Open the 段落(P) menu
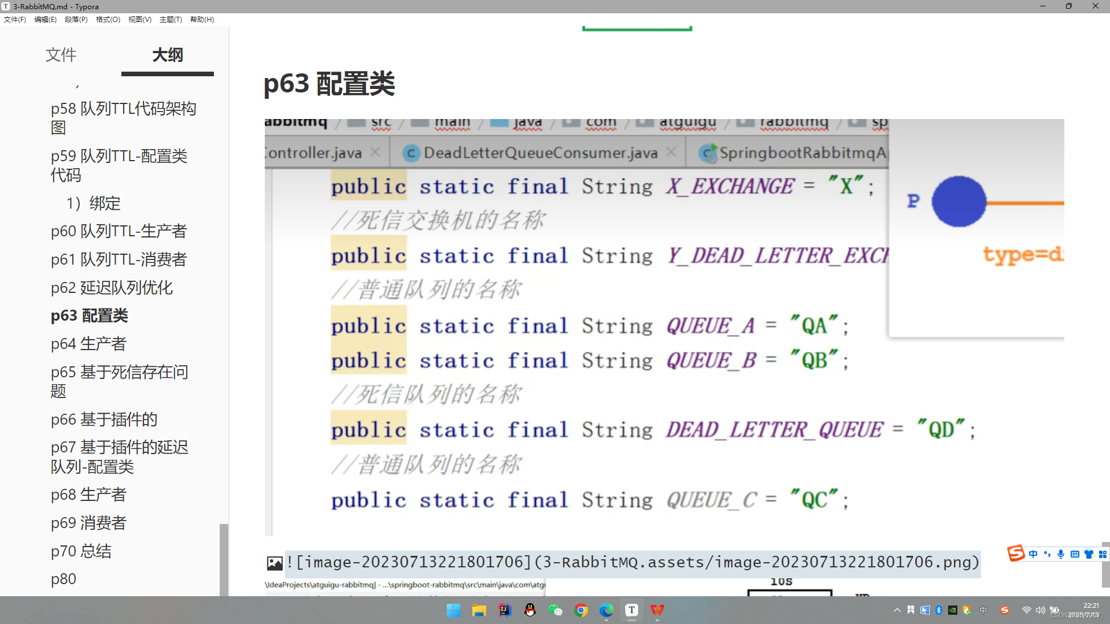This screenshot has height=624, width=1110. [x=76, y=19]
